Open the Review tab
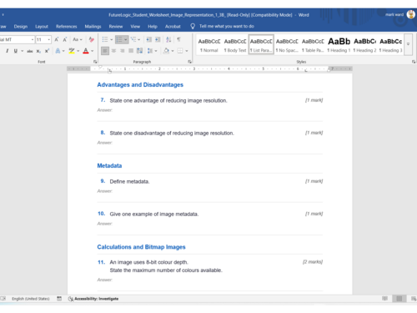This screenshot has height=313, width=417. [116, 27]
